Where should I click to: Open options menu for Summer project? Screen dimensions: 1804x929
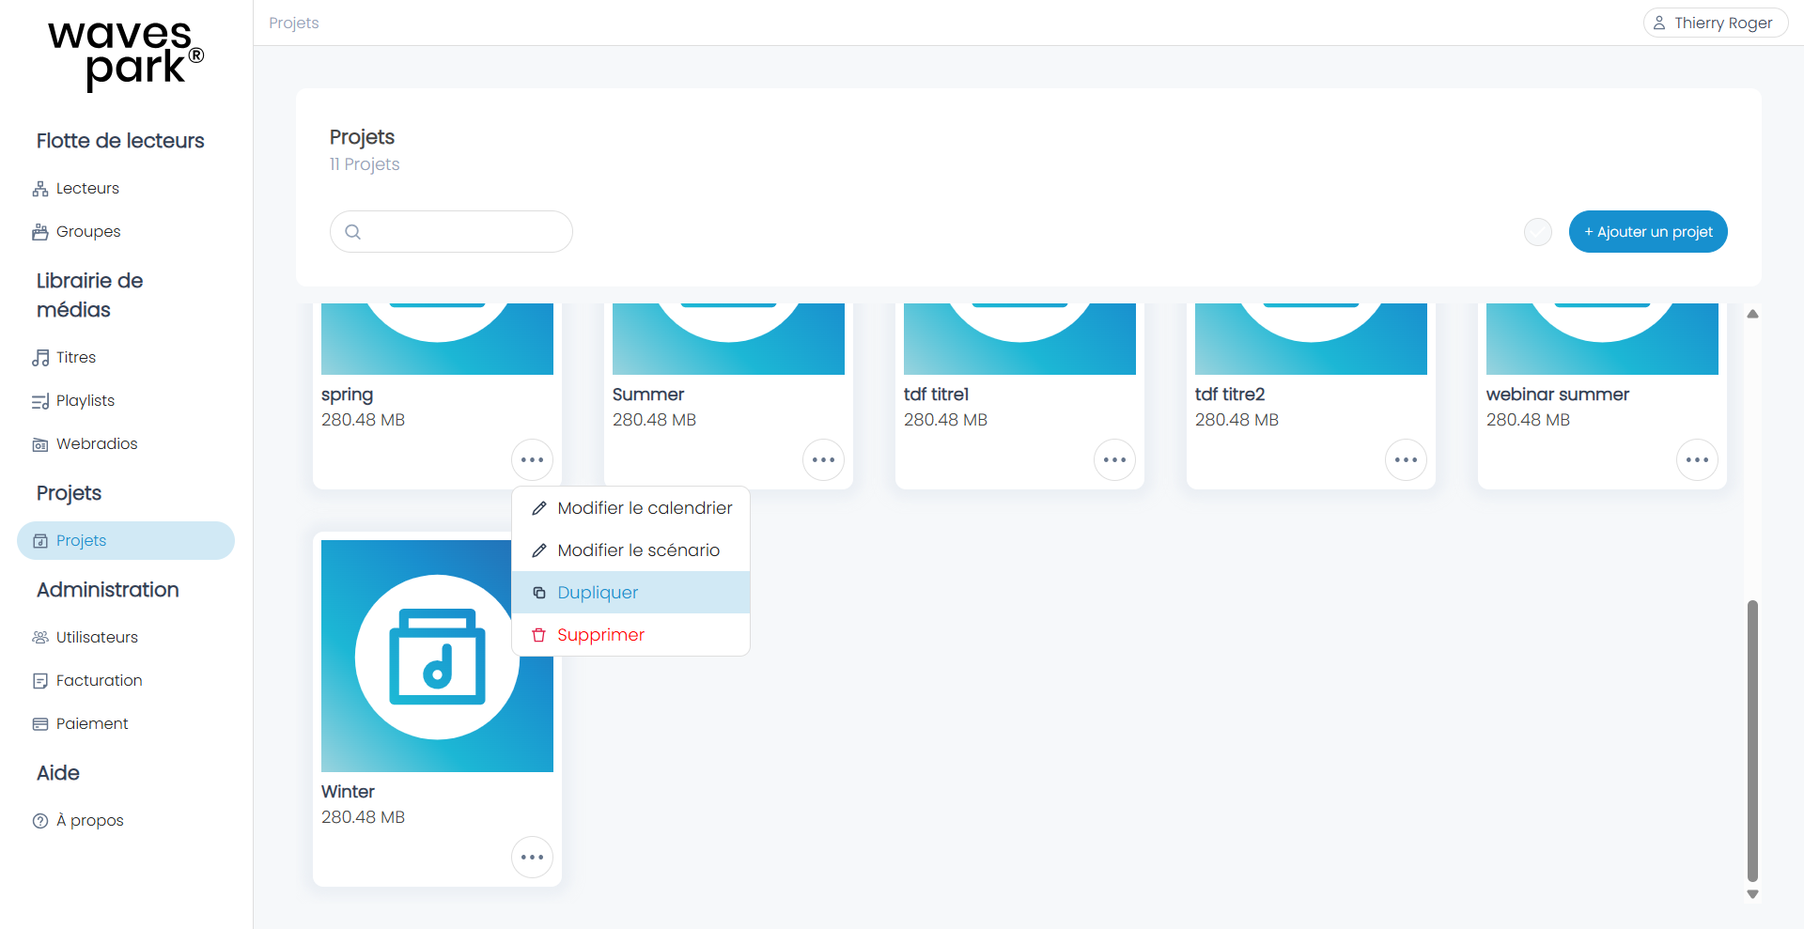(x=823, y=460)
